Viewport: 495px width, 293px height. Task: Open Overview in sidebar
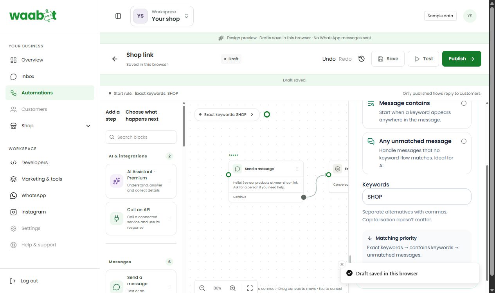[50, 60]
